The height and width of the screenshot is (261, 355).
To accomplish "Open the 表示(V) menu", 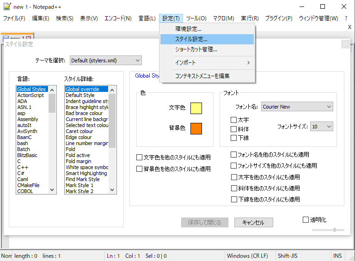I will coord(89,18).
